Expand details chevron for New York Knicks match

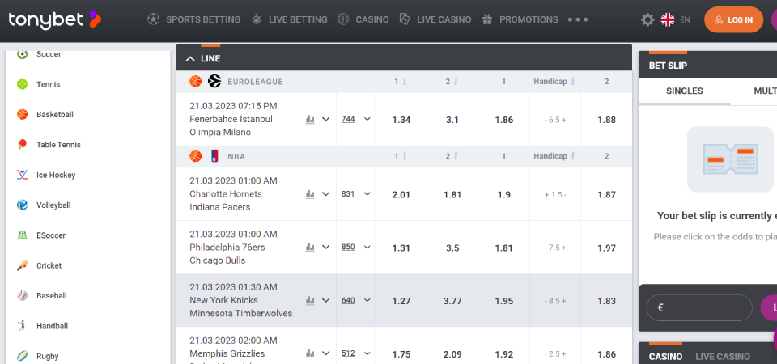325,300
